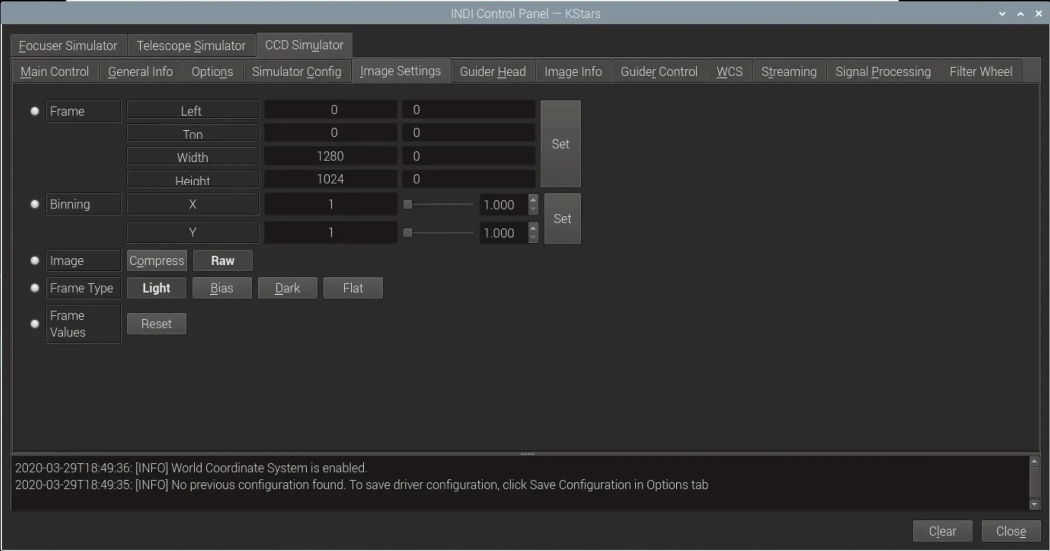Screen dimensions: 1050x551
Task: Select the Telescope Simulator device tab
Action: [x=191, y=45]
